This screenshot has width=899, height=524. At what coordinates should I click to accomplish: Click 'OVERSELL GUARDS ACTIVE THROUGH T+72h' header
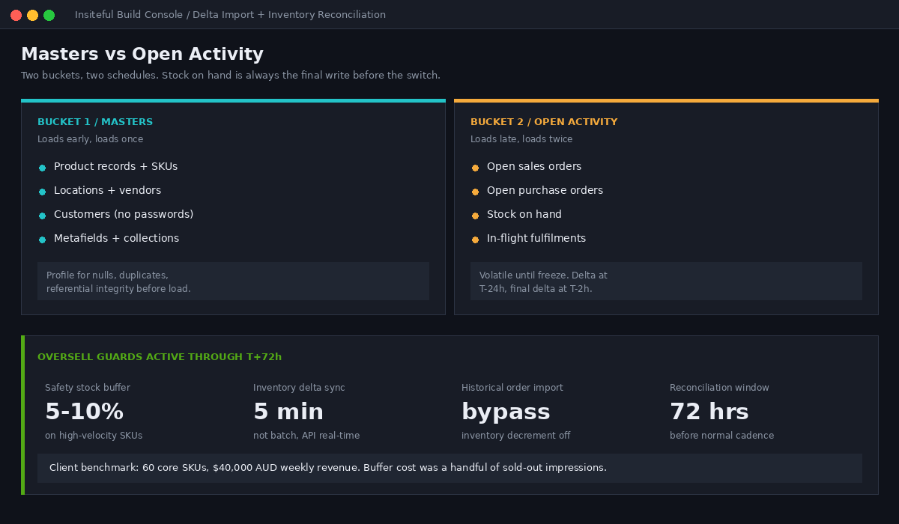tap(160, 357)
